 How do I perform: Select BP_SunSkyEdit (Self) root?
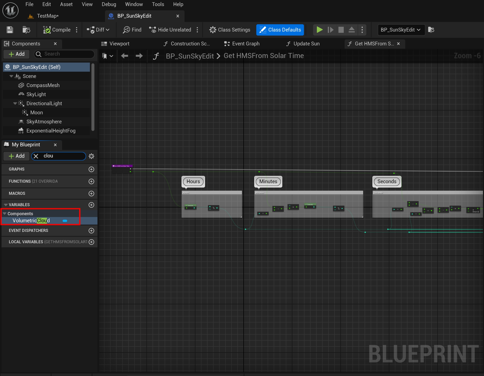point(46,67)
